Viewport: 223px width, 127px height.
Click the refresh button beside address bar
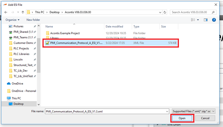point(165,12)
